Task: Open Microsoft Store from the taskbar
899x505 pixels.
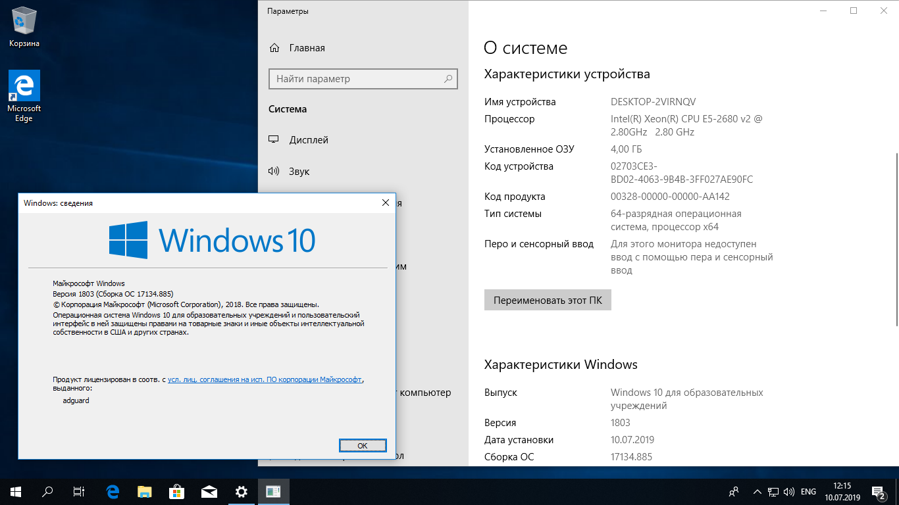Action: pos(177,491)
